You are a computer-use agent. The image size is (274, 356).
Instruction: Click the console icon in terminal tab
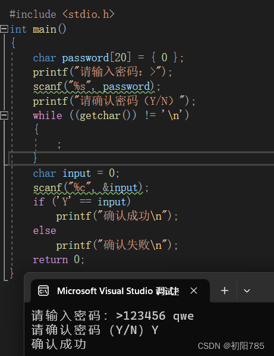[43, 291]
